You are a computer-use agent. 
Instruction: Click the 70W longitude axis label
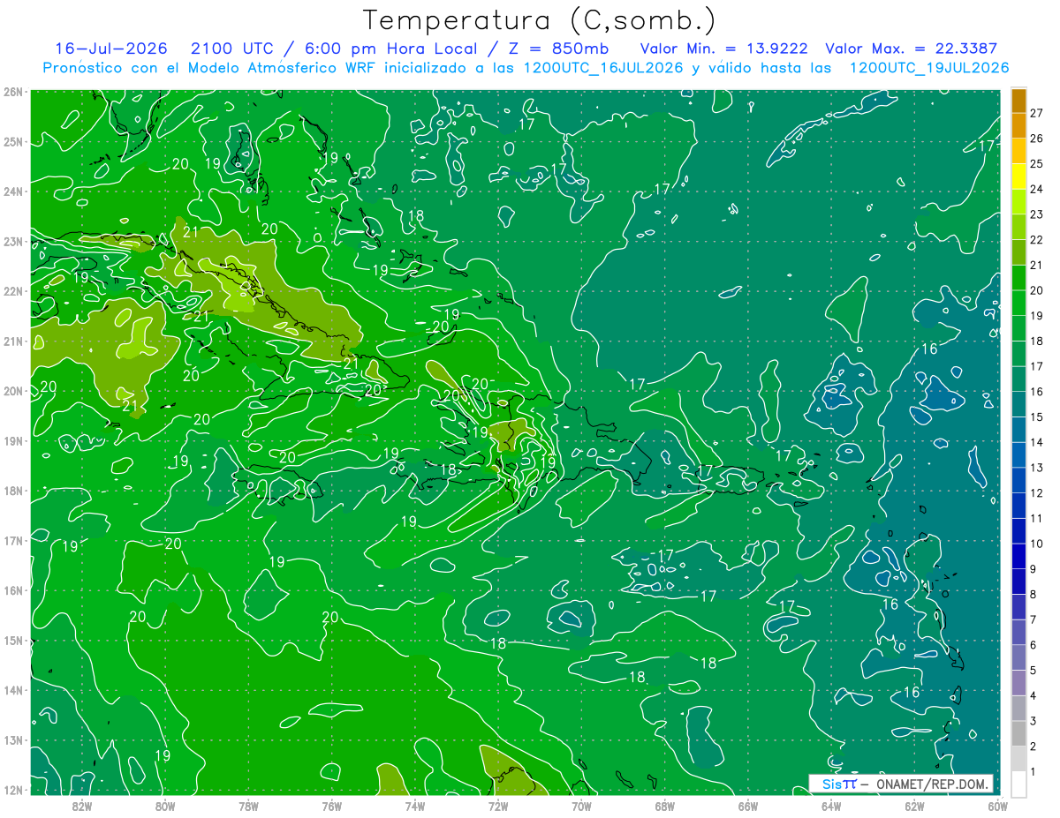[x=581, y=806]
